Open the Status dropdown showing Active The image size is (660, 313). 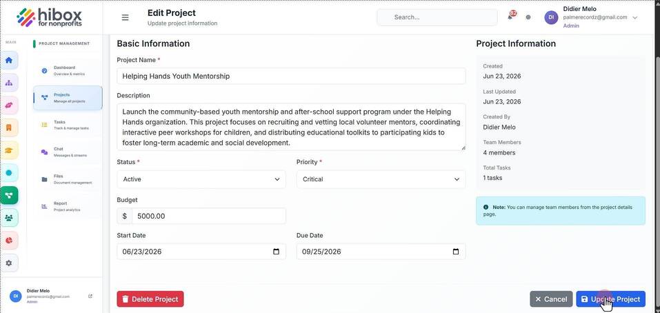pos(201,179)
